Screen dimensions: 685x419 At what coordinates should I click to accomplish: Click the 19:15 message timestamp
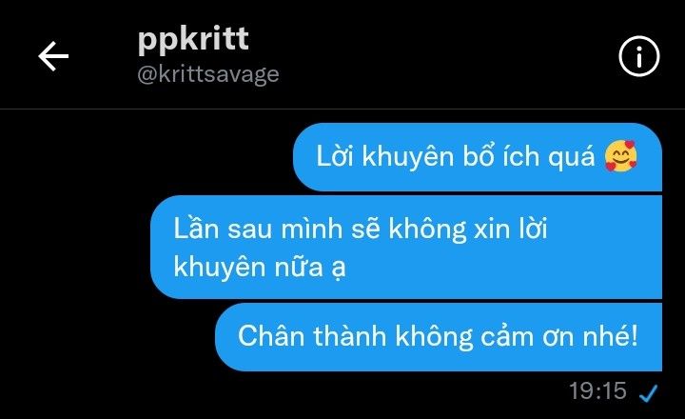[597, 390]
